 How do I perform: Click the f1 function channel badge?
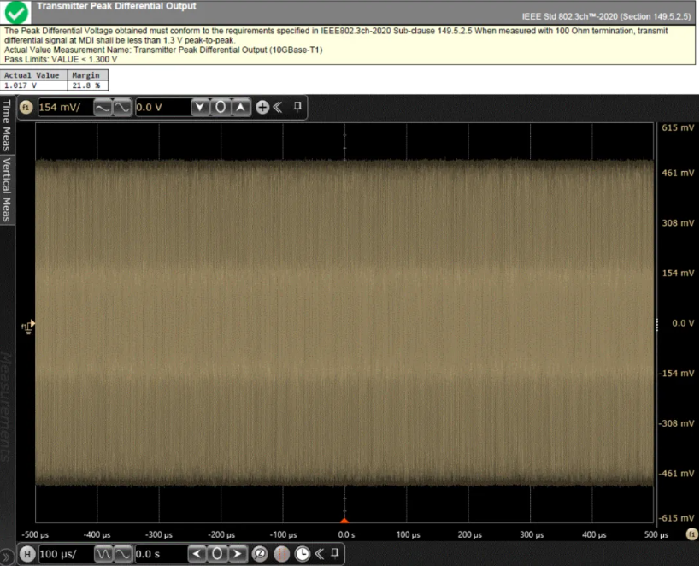click(x=26, y=108)
